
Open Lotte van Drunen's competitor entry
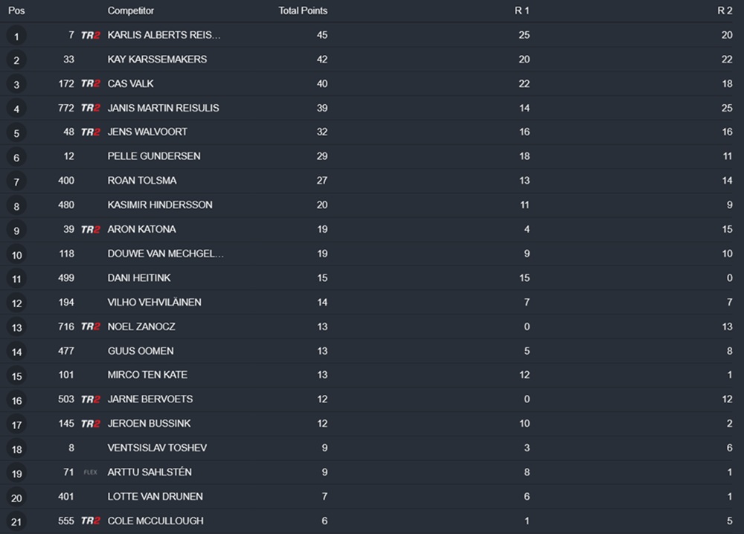point(155,496)
